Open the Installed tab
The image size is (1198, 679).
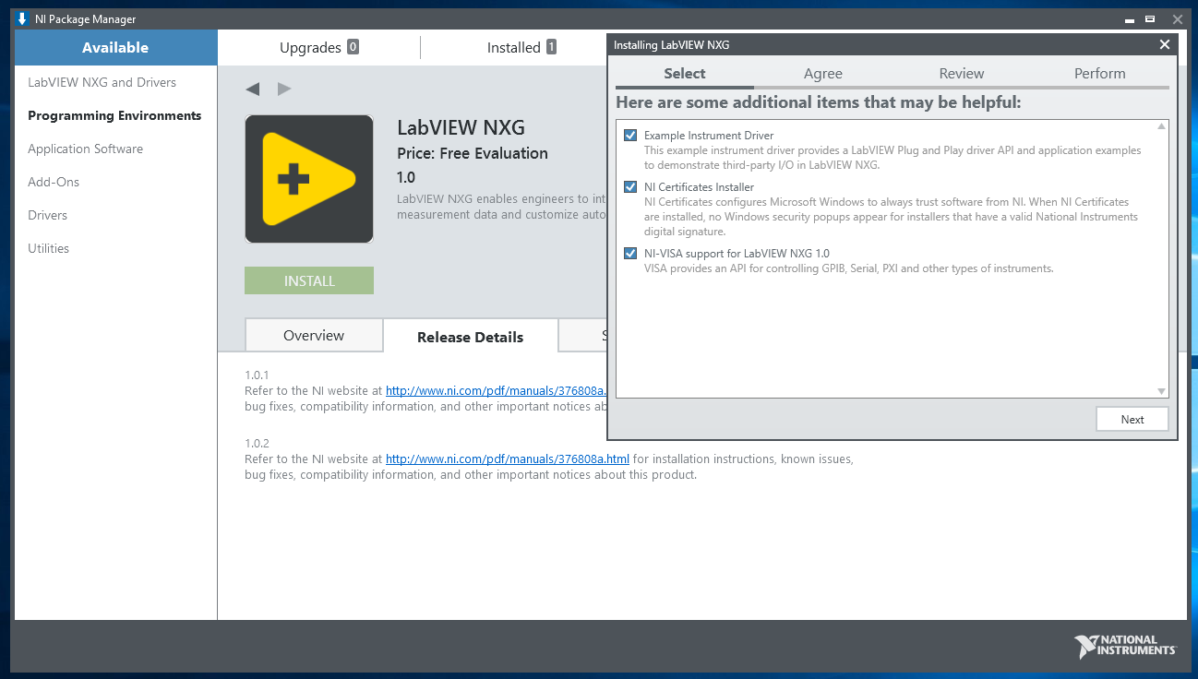[521, 47]
